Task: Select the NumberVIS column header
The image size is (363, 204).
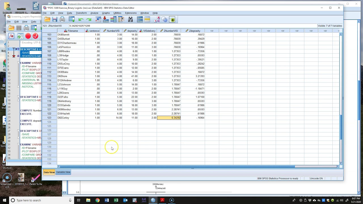Action: click(x=111, y=31)
